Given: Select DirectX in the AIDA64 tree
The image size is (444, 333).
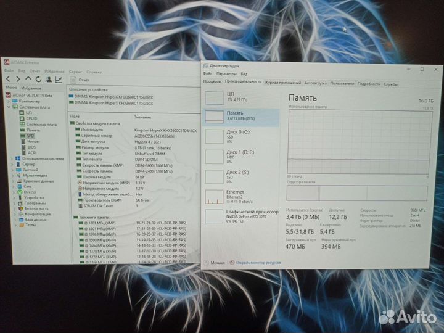Looking at the screenshot, I should (x=30, y=192).
